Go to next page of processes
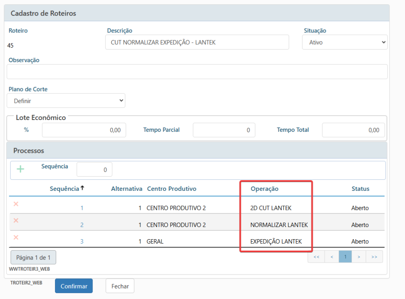Image resolution: width=405 pixels, height=299 pixels. pos(359,257)
